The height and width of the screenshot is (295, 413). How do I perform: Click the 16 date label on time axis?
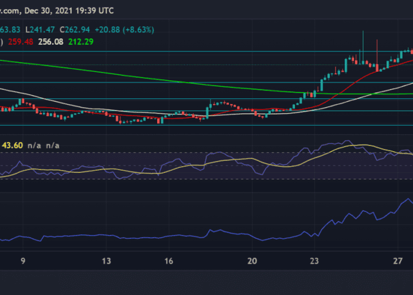(x=169, y=261)
